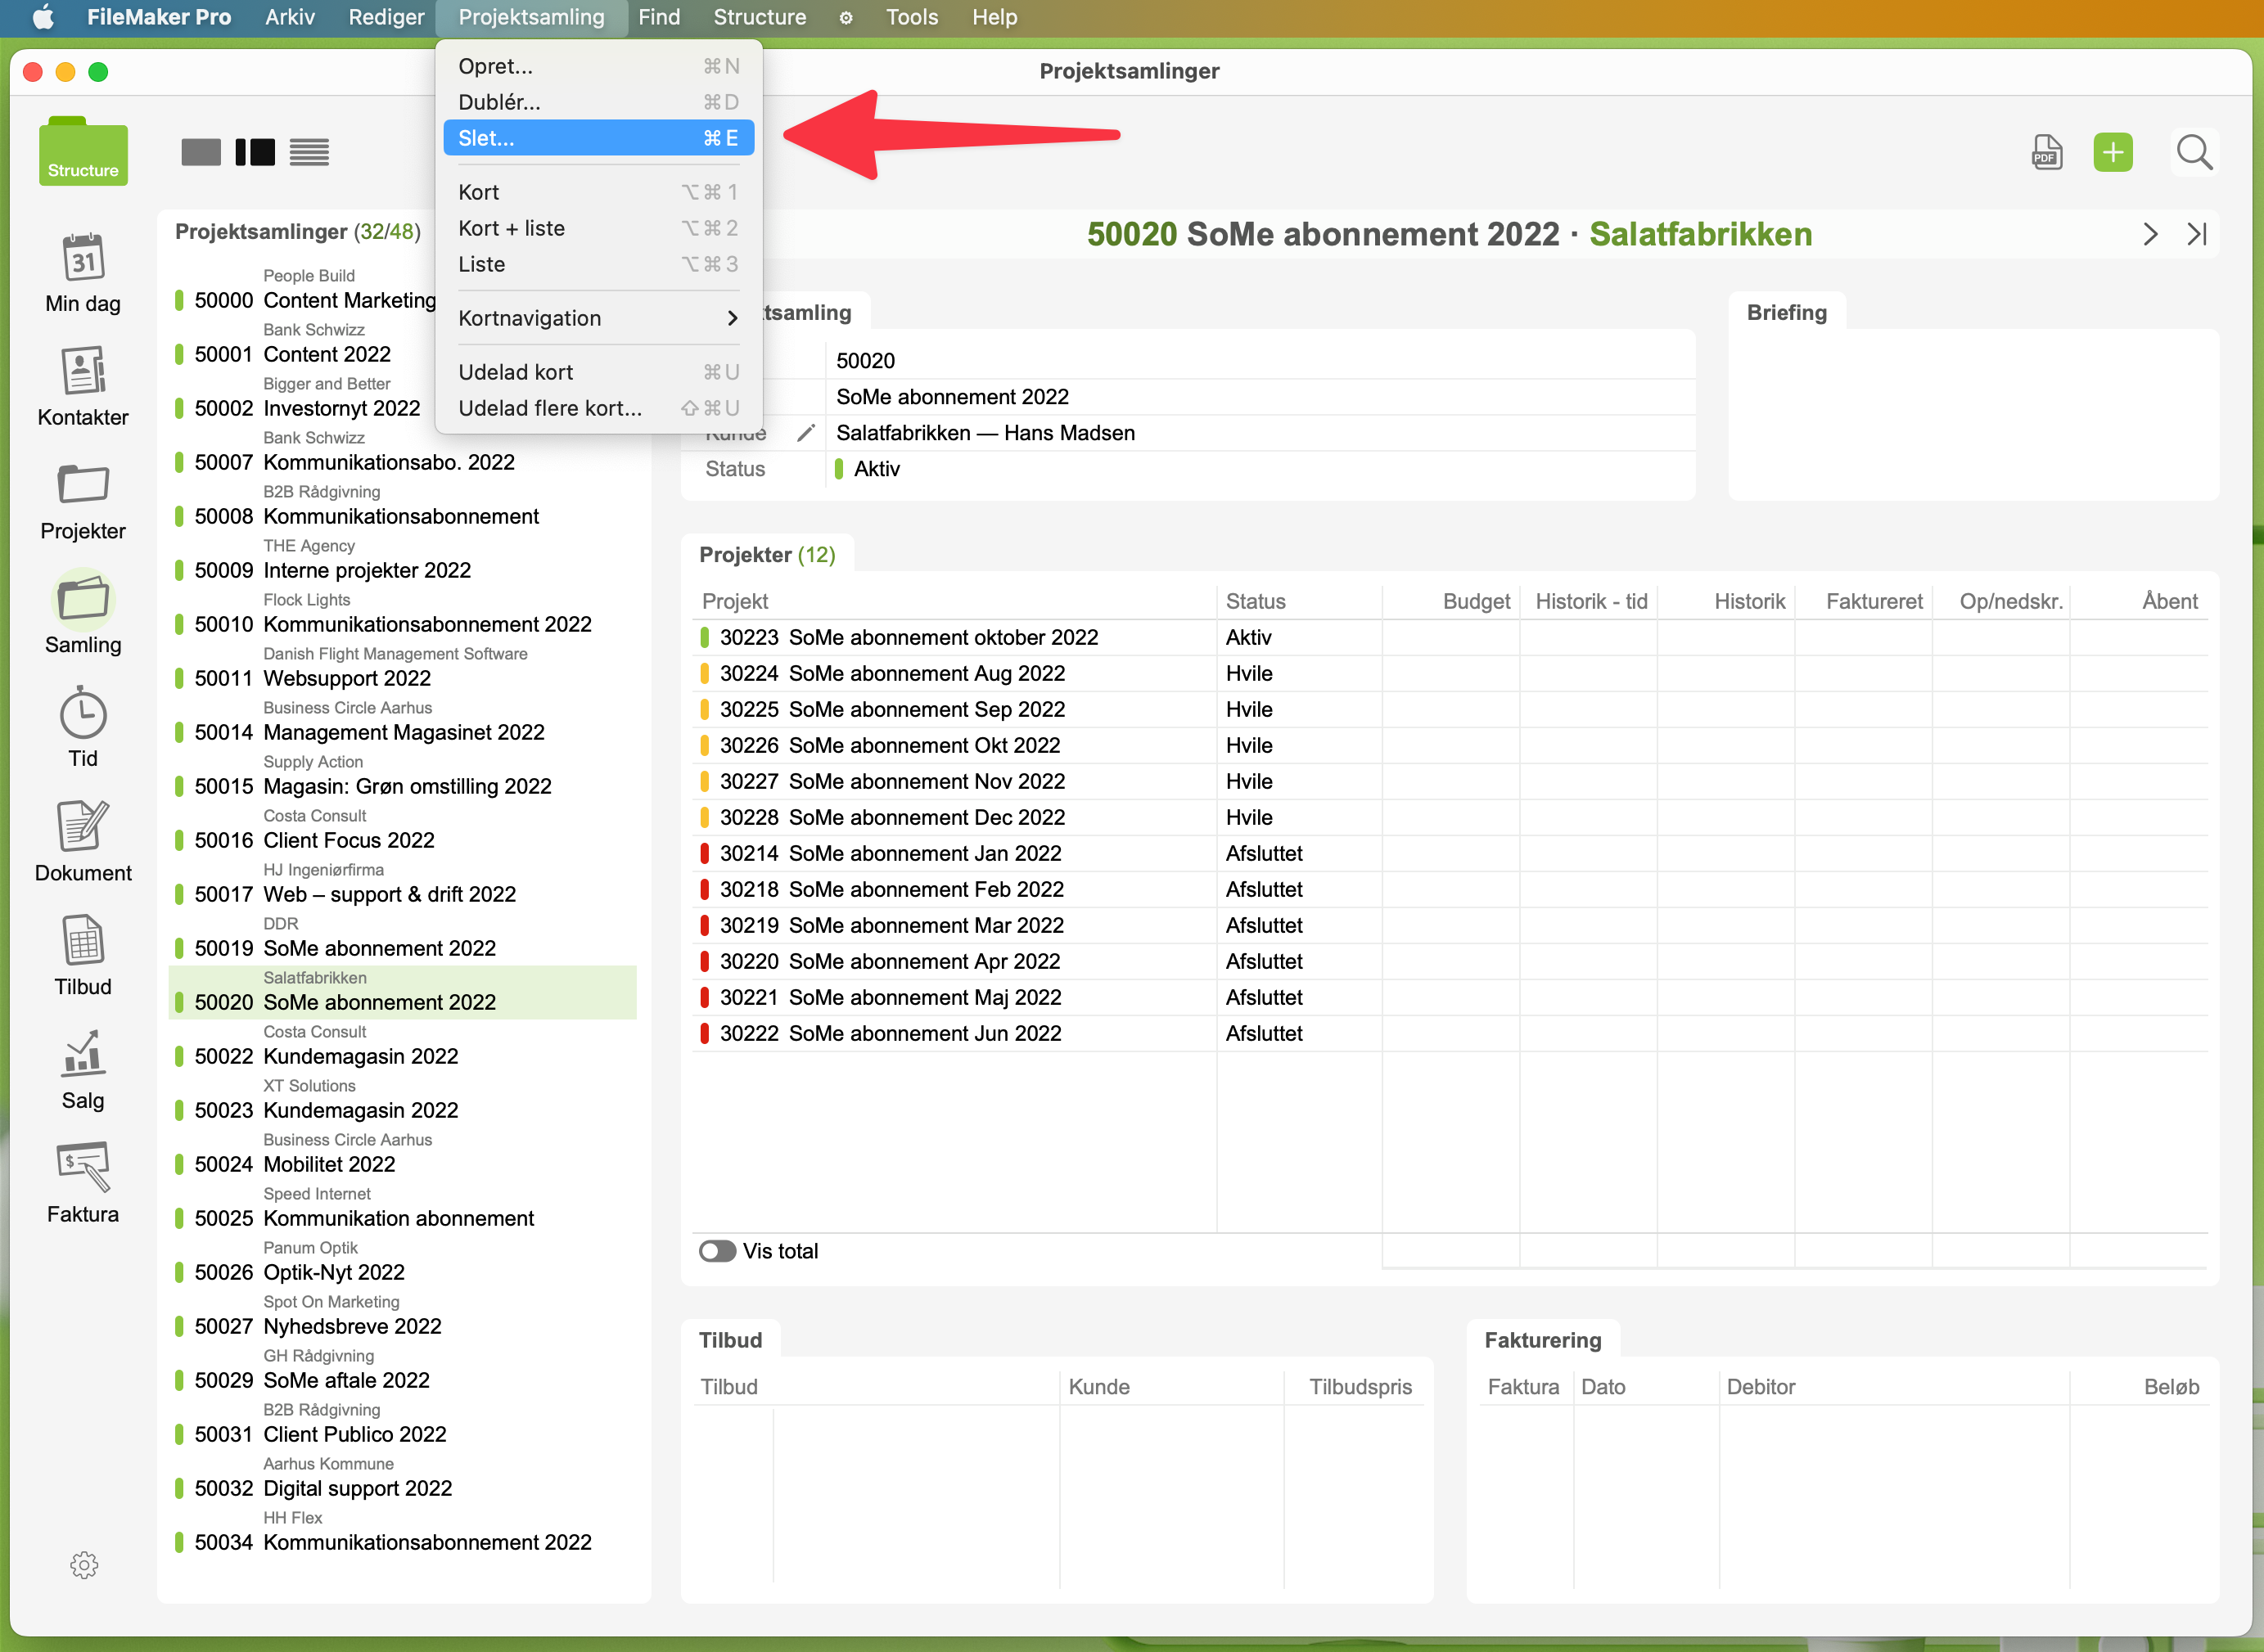Expand the Kortnavigation submenu
Screen dimensions: 2264x1652
598,318
